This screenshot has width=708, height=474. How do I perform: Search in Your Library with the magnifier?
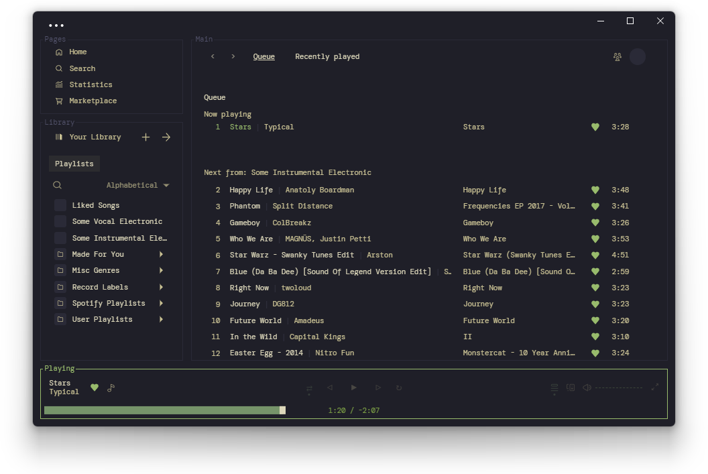tap(58, 185)
